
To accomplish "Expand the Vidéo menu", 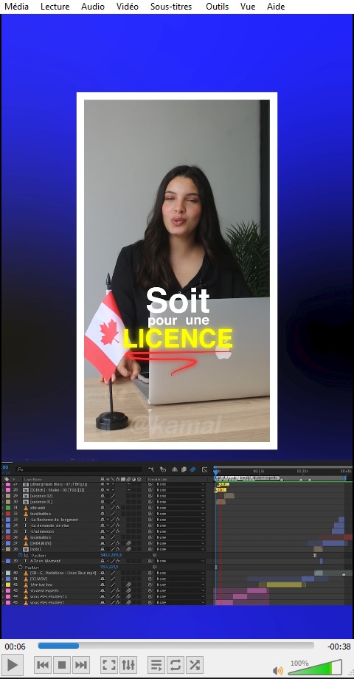I will (128, 7).
